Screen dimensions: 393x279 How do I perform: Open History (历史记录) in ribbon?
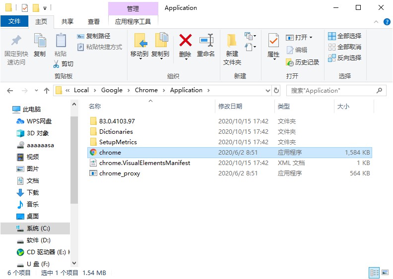coord(303,62)
